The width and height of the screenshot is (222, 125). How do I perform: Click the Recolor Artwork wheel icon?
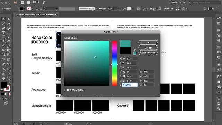click(x=138, y=9)
